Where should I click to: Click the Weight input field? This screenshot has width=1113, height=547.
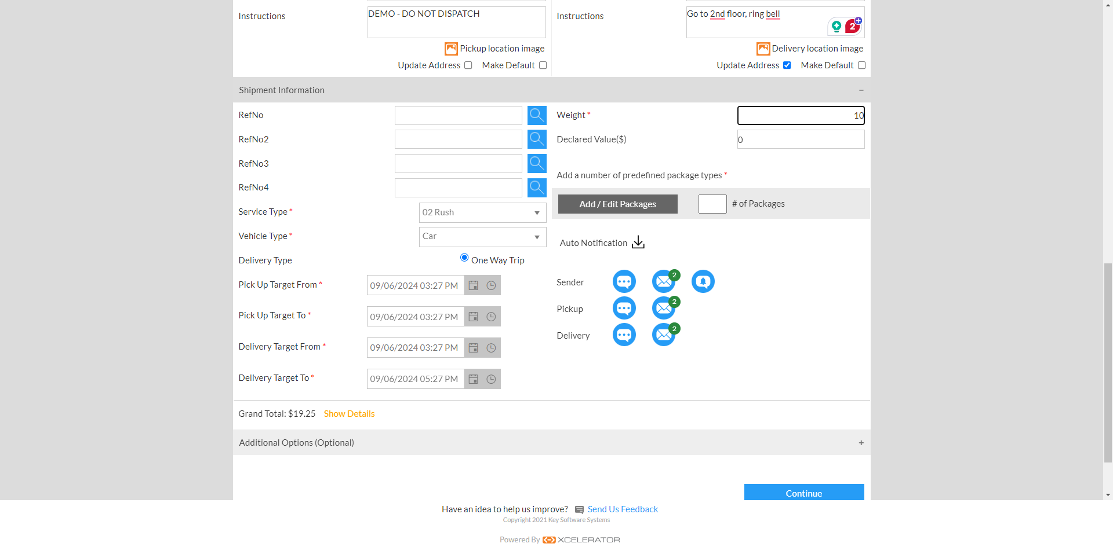[x=801, y=115]
